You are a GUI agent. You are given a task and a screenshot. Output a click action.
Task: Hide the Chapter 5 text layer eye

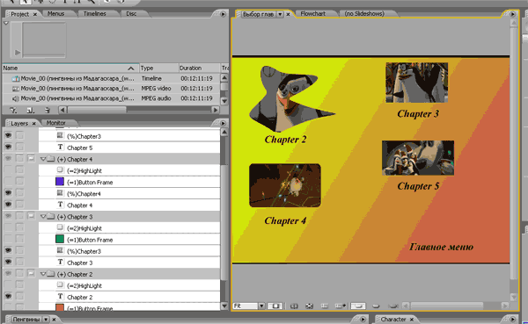click(x=8, y=147)
